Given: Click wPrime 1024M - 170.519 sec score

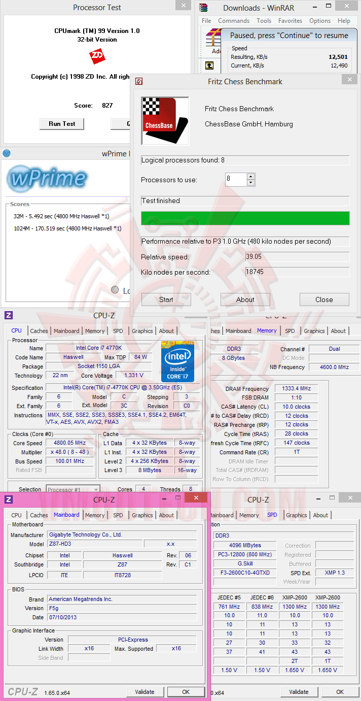Looking at the screenshot, I should [x=67, y=228].
